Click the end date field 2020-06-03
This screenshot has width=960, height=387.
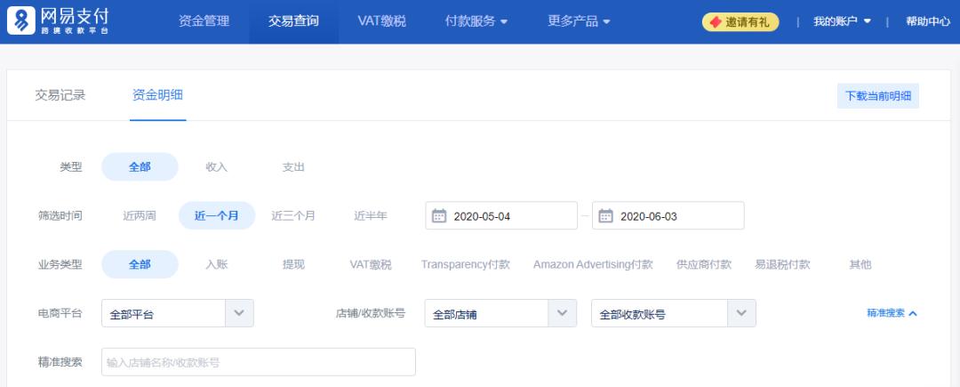coord(668,215)
